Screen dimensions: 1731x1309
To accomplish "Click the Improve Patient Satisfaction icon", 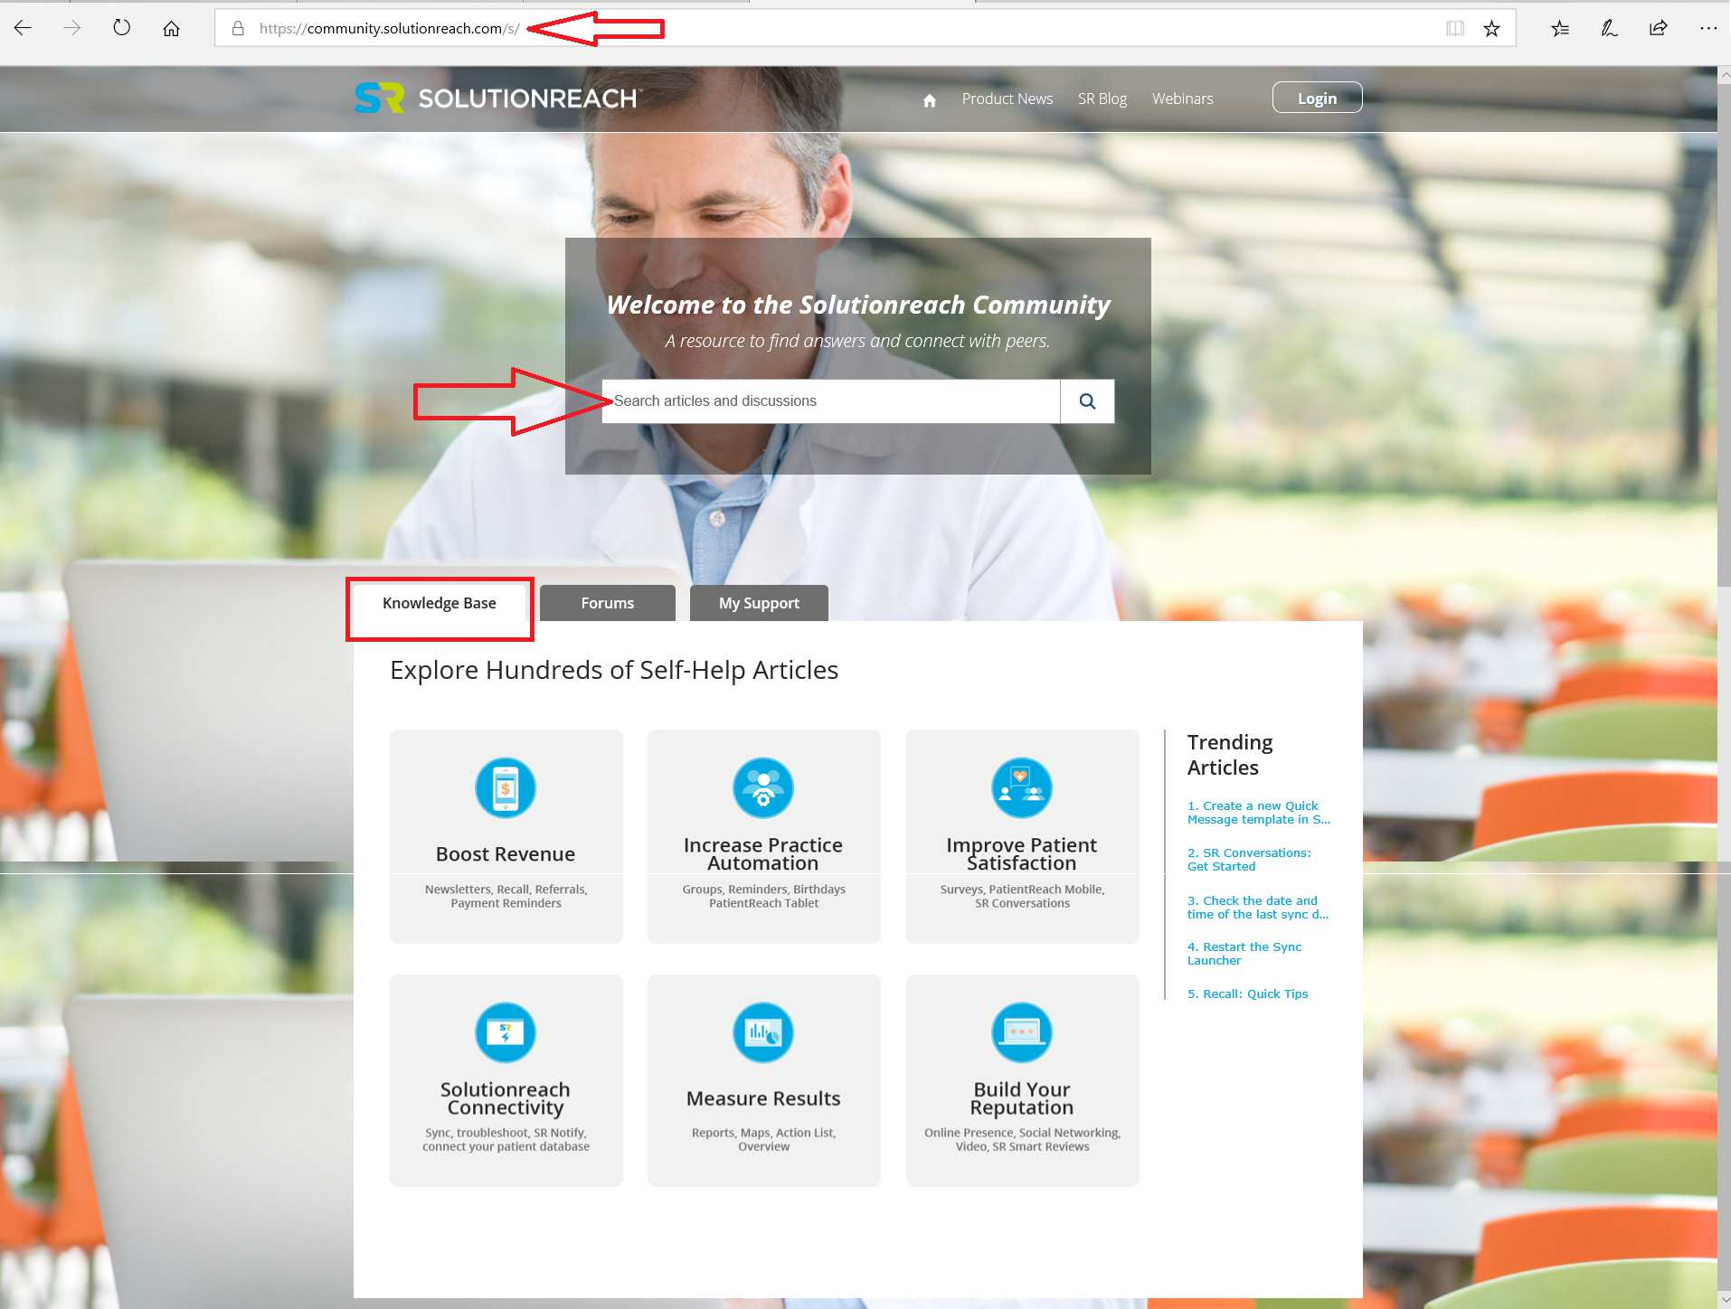I will (1022, 787).
